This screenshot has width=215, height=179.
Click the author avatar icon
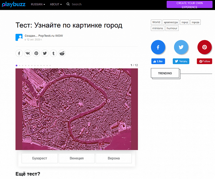click(x=19, y=37)
